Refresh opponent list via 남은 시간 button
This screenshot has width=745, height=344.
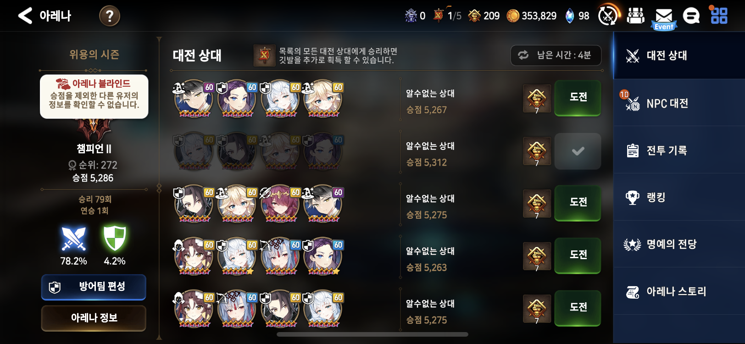[556, 55]
